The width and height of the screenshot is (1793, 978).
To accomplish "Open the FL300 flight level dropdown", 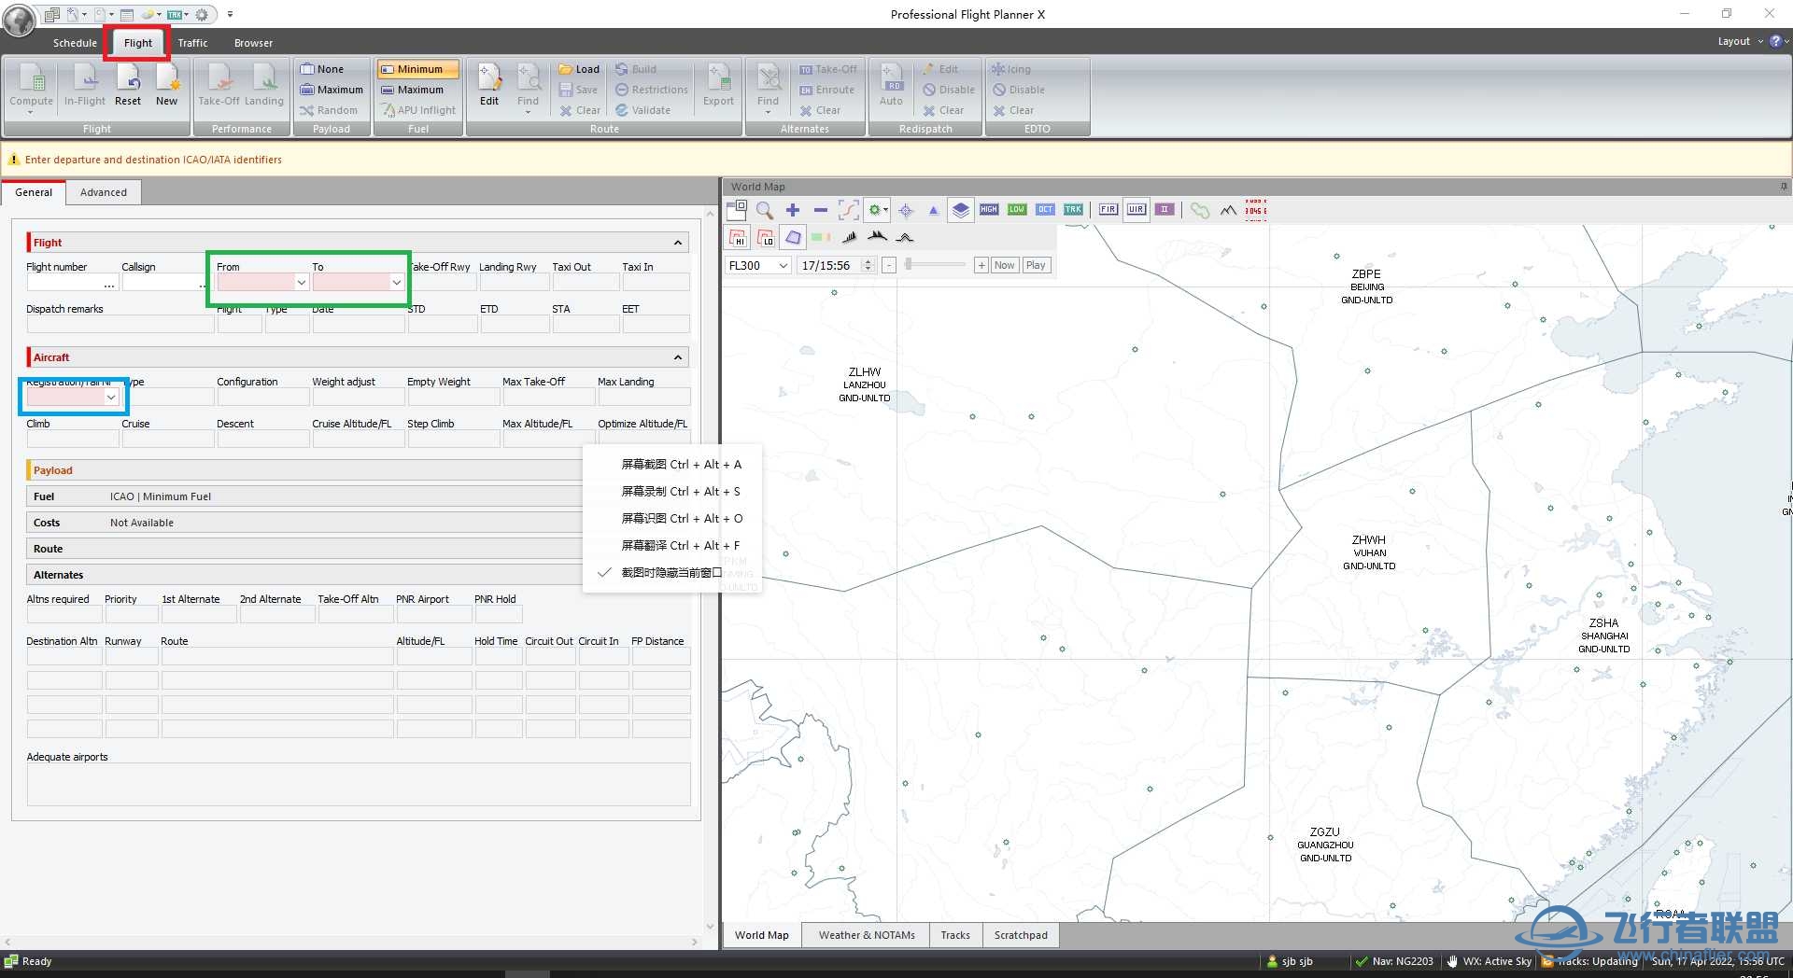I will (783, 266).
